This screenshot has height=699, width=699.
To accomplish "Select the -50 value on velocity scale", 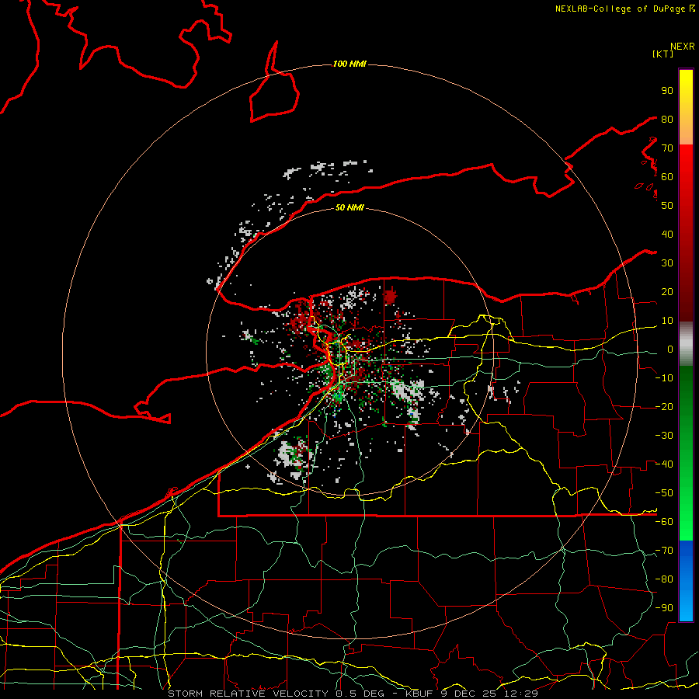I will click(x=664, y=493).
